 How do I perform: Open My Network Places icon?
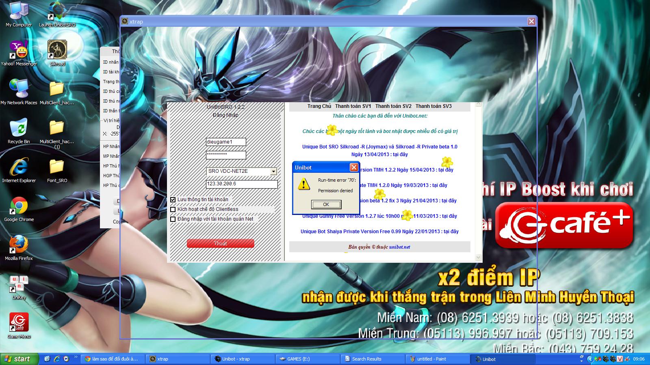(x=19, y=92)
